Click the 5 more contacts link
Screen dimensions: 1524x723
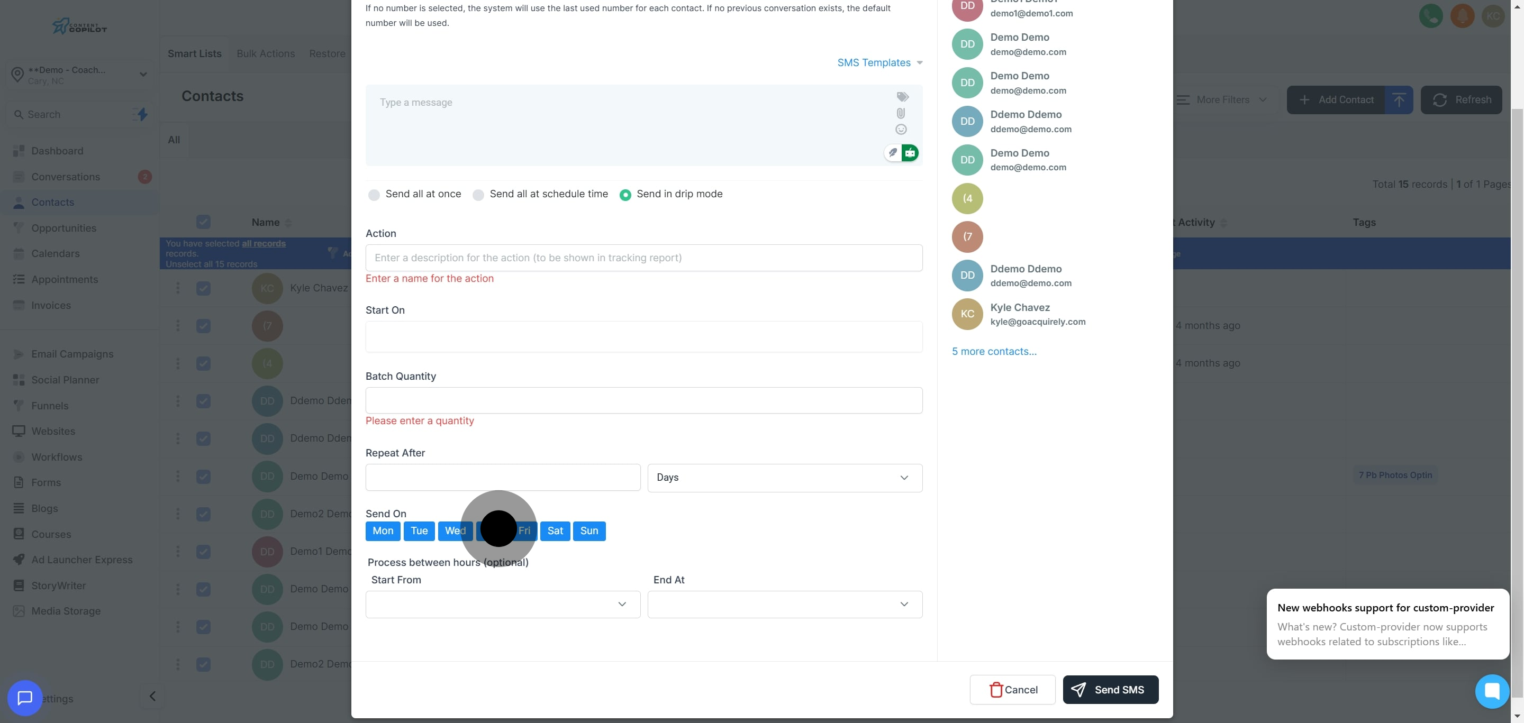994,352
